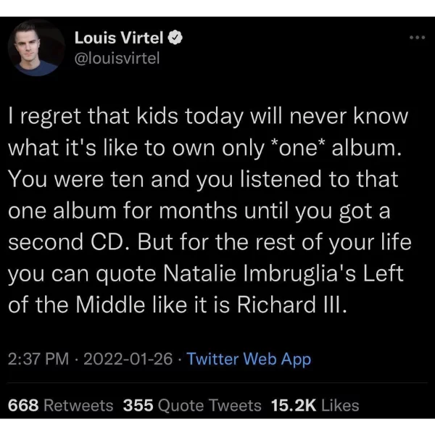The image size is (435, 435).
Task: Click 'Richard III.' at the tweet's end
Action: [x=292, y=304]
